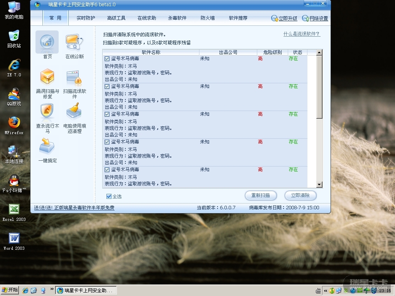The height and width of the screenshot is (296, 395).
Task: Click the globe icon beside 立即升级
Action: click(274, 18)
